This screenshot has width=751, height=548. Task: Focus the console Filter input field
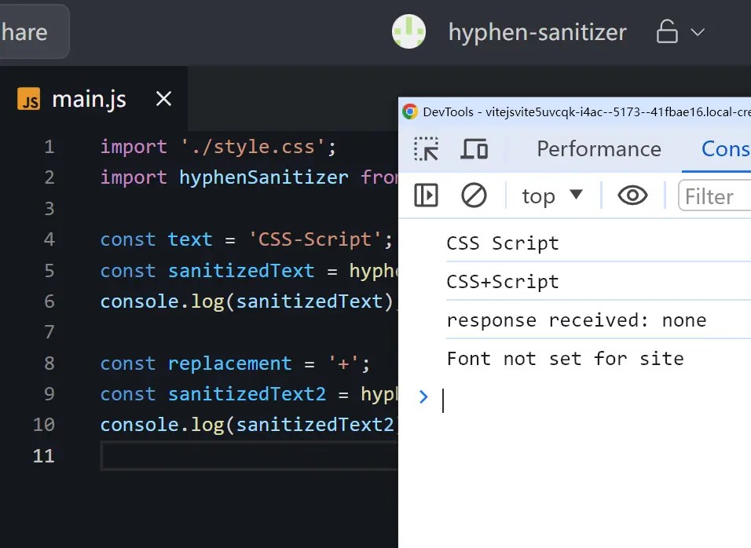715,195
